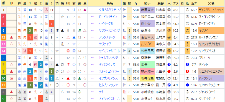
Task: Click sire name ディスクリートキャット
Action: (211, 10)
